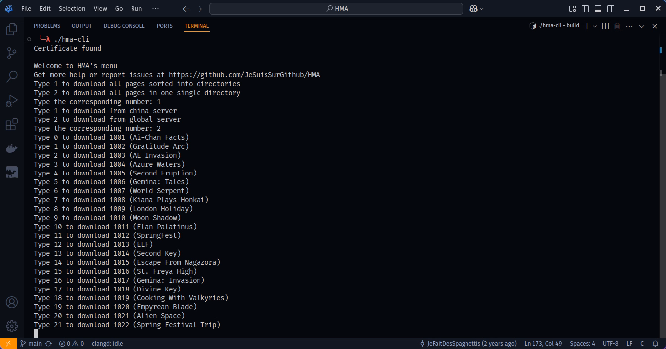Open notifications bell icon
The width and height of the screenshot is (666, 349).
pos(656,343)
